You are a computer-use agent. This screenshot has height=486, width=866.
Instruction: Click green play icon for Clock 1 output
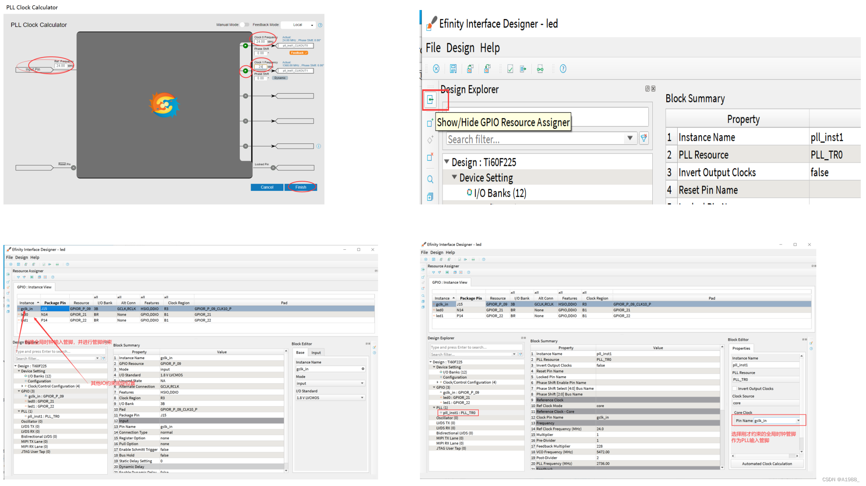click(x=245, y=71)
